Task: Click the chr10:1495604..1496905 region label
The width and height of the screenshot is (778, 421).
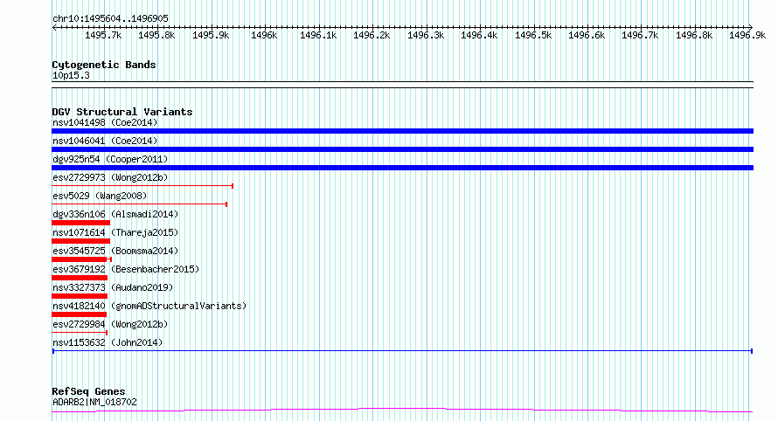Action: pyautogui.click(x=110, y=18)
